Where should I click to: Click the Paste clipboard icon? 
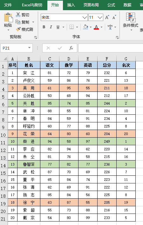8,17
